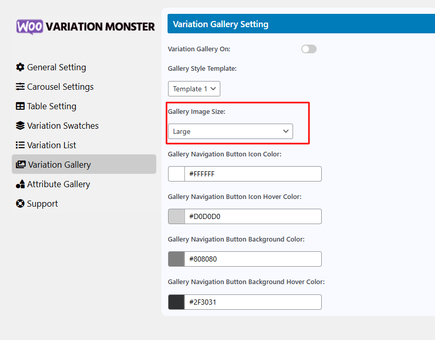Open the light gray hover color swatch

(176, 216)
